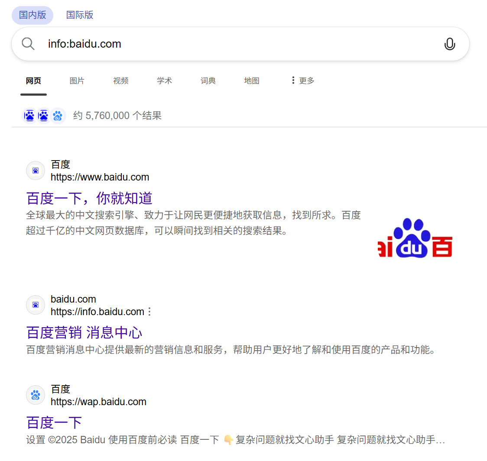487x461 pixels.
Task: Open the 百度一下 wap result link
Action: tap(54, 422)
